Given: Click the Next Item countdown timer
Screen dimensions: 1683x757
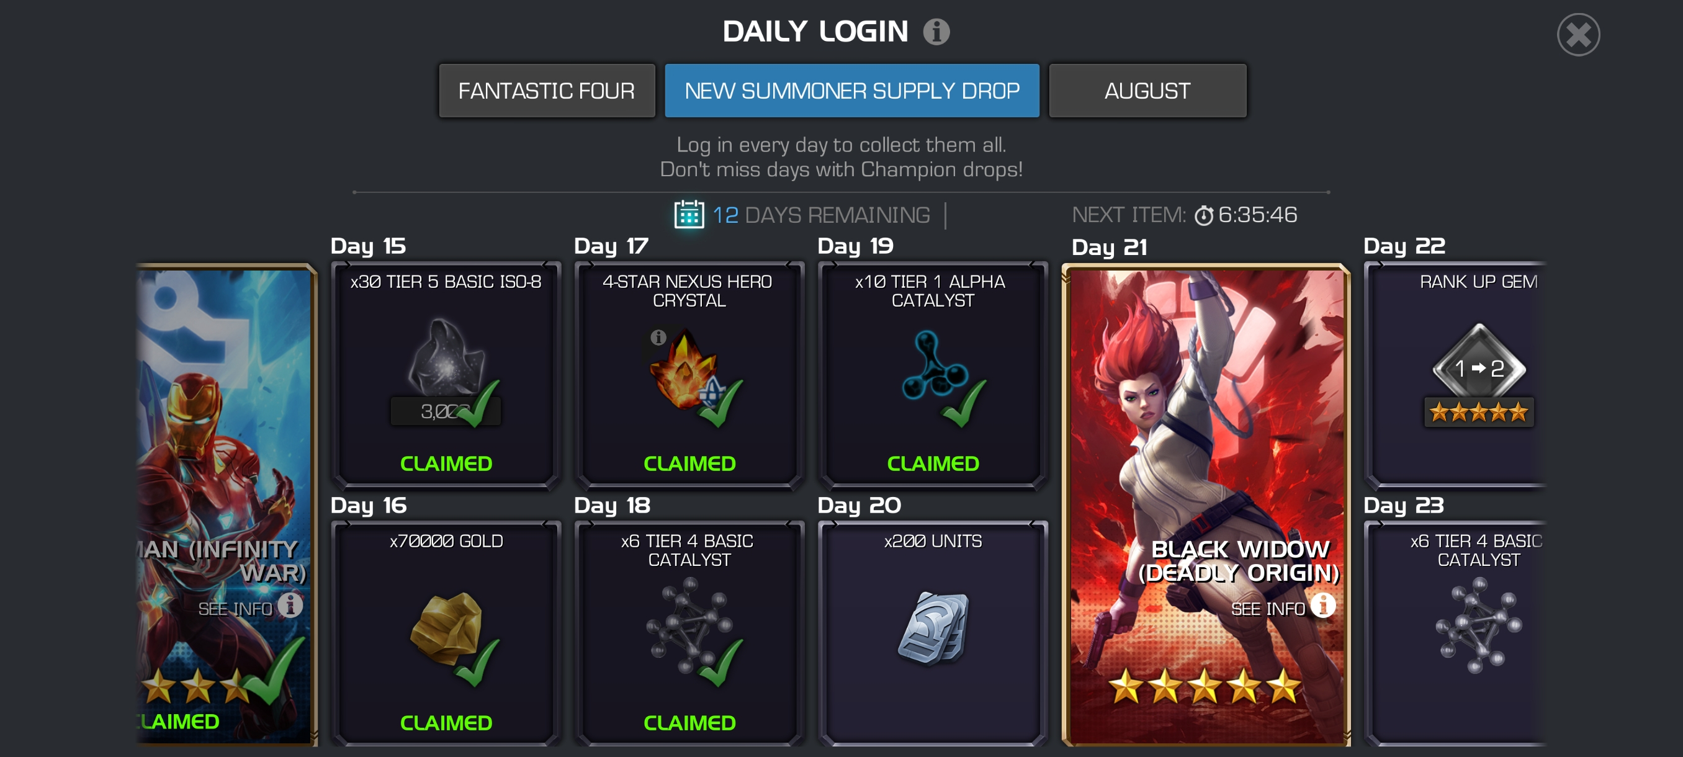Looking at the screenshot, I should pos(1246,215).
